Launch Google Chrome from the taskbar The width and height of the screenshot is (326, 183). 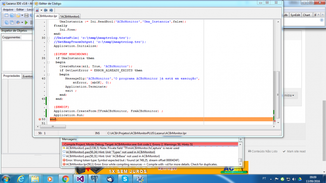tap(65, 179)
